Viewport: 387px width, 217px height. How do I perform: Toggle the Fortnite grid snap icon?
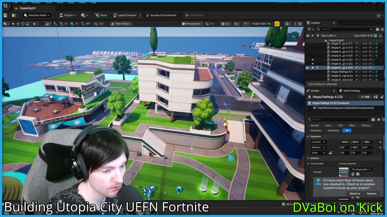55,24
